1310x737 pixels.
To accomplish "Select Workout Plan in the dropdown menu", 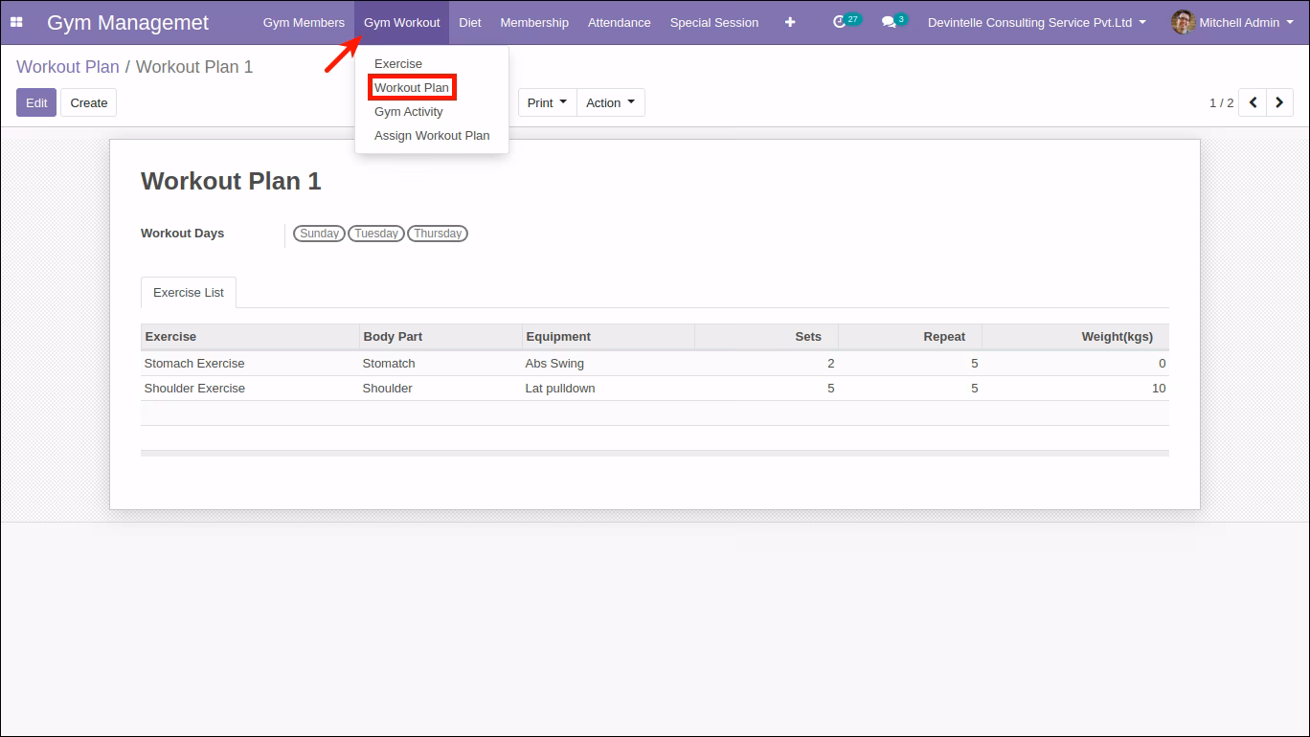I will (412, 87).
